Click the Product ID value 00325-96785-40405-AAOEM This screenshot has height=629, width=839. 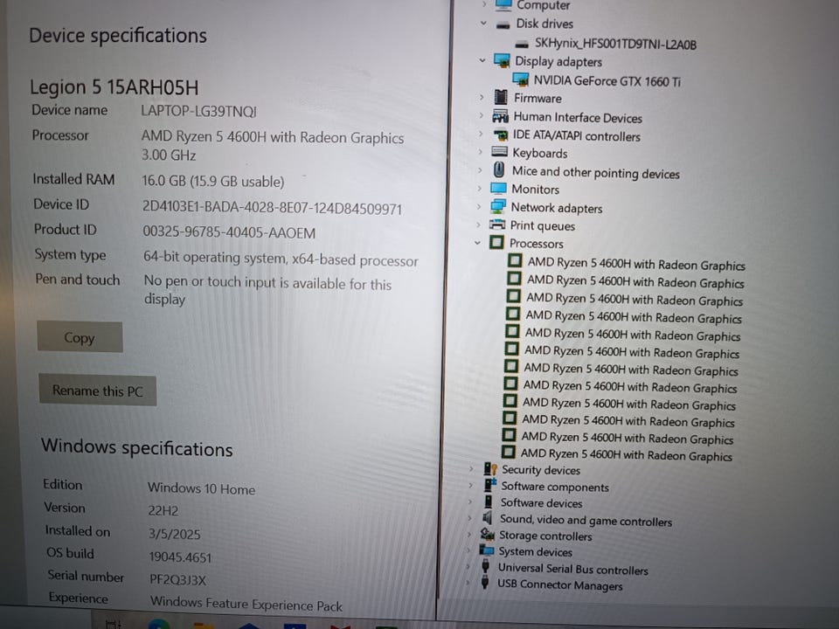pos(229,232)
